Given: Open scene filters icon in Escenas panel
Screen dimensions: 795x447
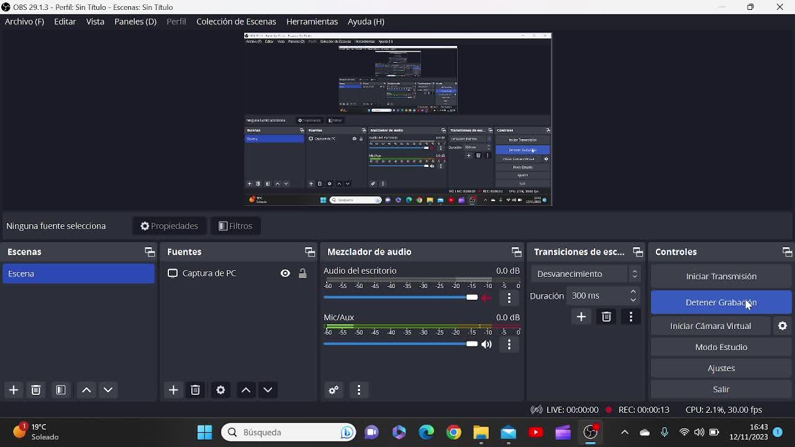Looking at the screenshot, I should pyautogui.click(x=61, y=390).
